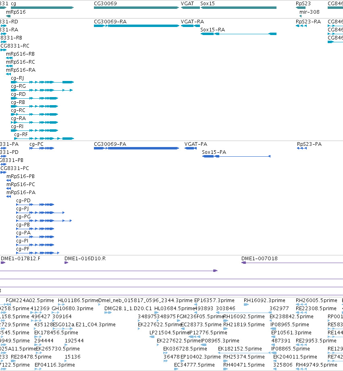Select the DMG2B.1_1.D20.C1 EST label
The image size is (343, 371).
128,308
